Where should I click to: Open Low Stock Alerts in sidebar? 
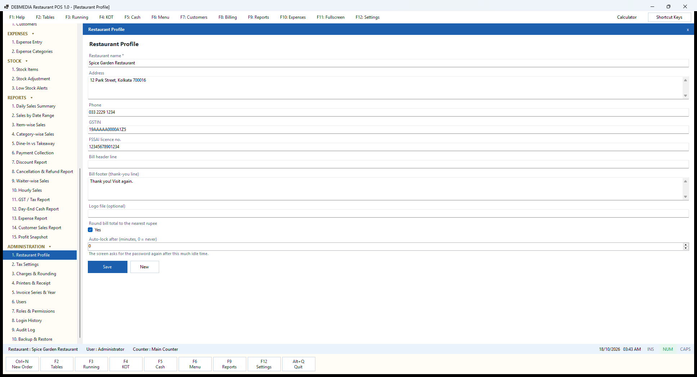(x=40, y=88)
